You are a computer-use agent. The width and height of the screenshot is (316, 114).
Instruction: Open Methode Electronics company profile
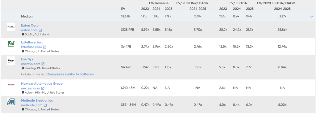point(37,100)
